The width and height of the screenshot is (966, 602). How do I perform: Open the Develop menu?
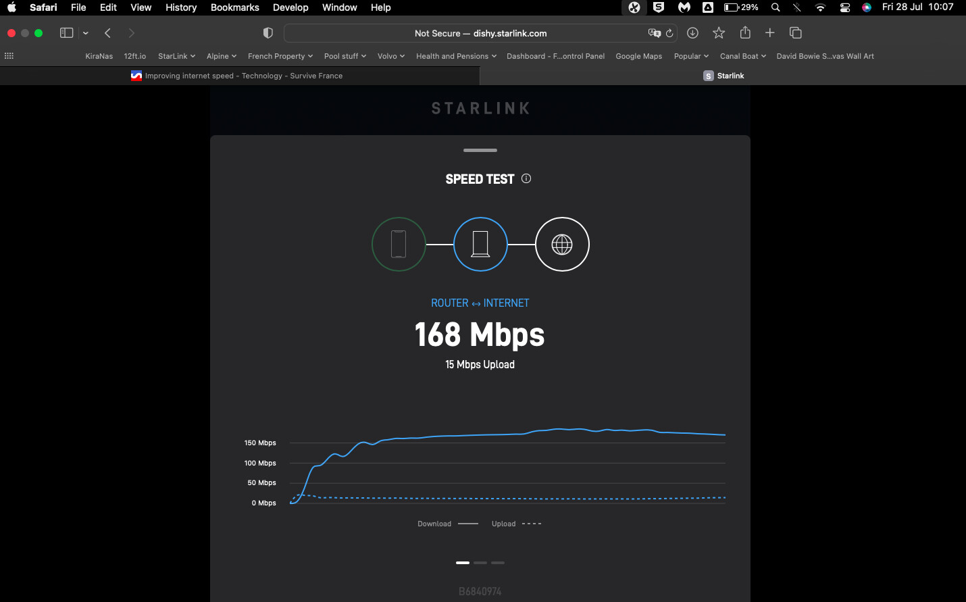(x=290, y=7)
